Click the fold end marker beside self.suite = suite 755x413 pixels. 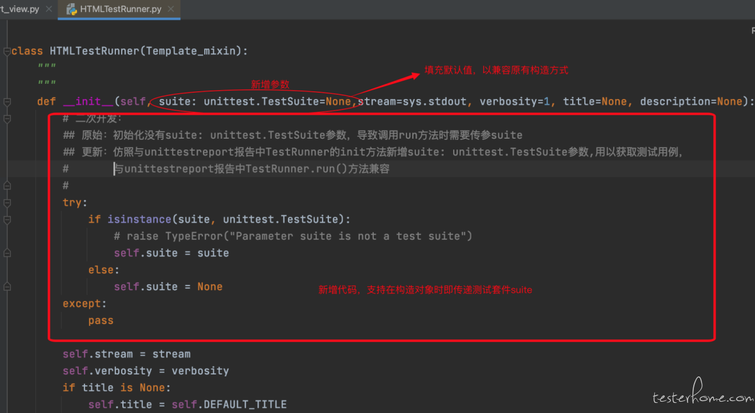click(x=7, y=253)
